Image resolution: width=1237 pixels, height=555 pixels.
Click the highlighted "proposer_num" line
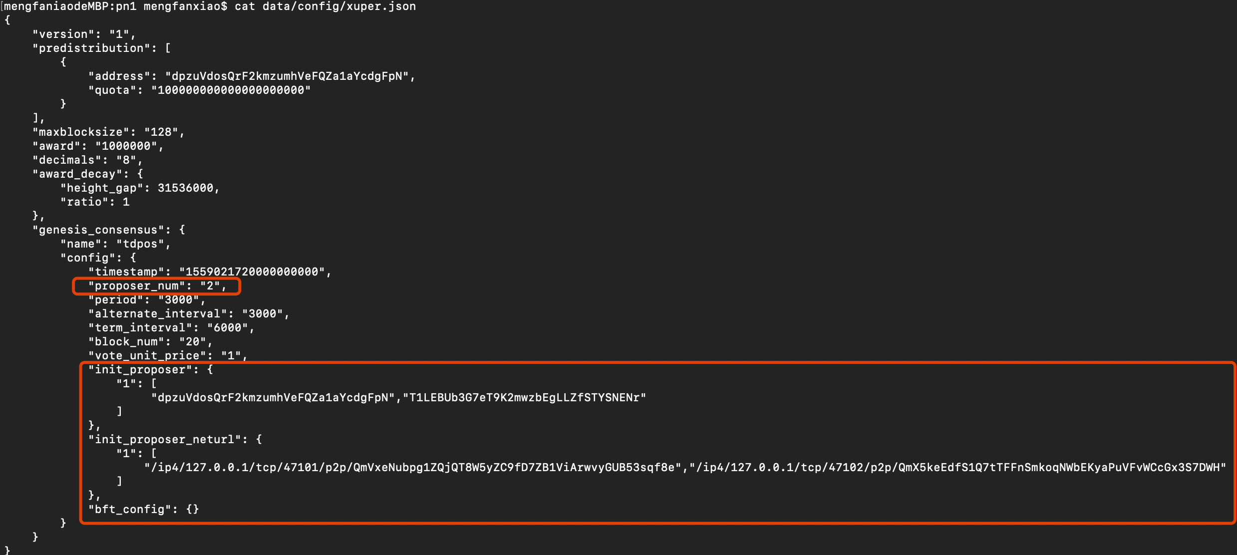pos(157,286)
